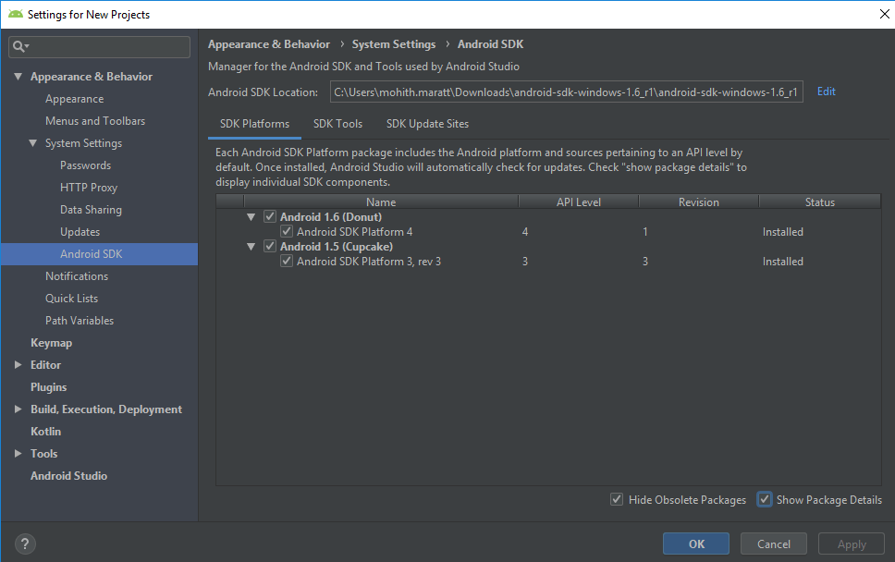Uncheck Android SDK Platform 4
This screenshot has height=562, width=895.
(287, 231)
